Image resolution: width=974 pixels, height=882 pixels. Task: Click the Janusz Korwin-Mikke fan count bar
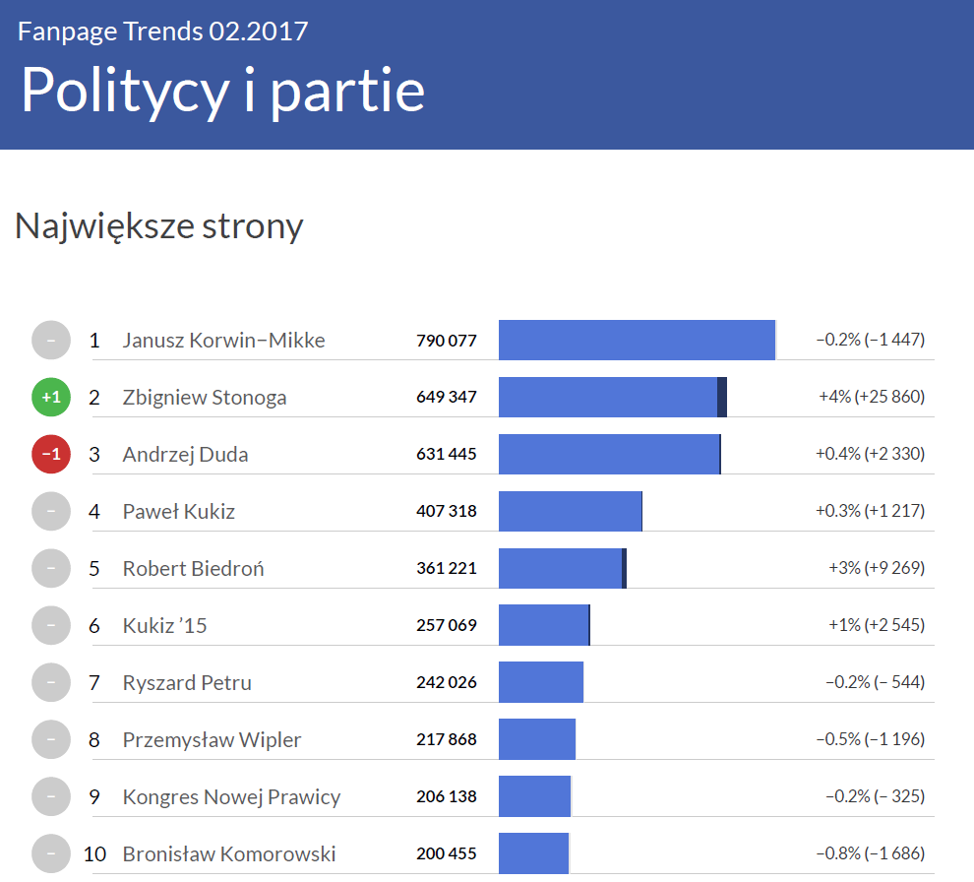point(637,341)
